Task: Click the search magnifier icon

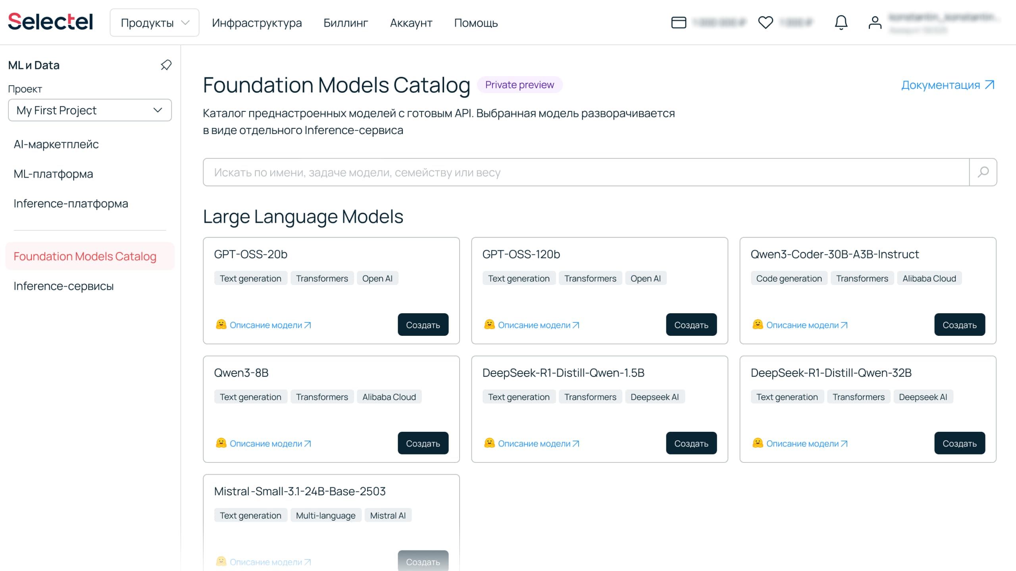Action: pyautogui.click(x=983, y=172)
